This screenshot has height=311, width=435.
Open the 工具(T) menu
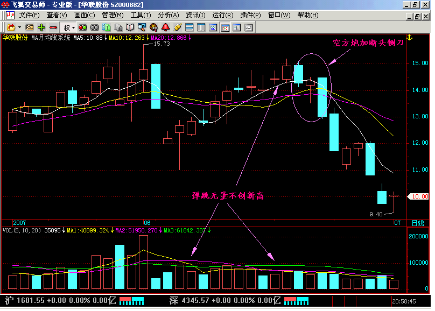(141, 15)
